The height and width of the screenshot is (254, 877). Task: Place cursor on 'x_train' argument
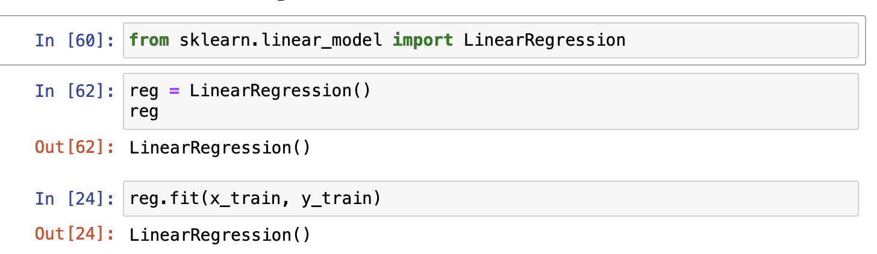click(245, 198)
